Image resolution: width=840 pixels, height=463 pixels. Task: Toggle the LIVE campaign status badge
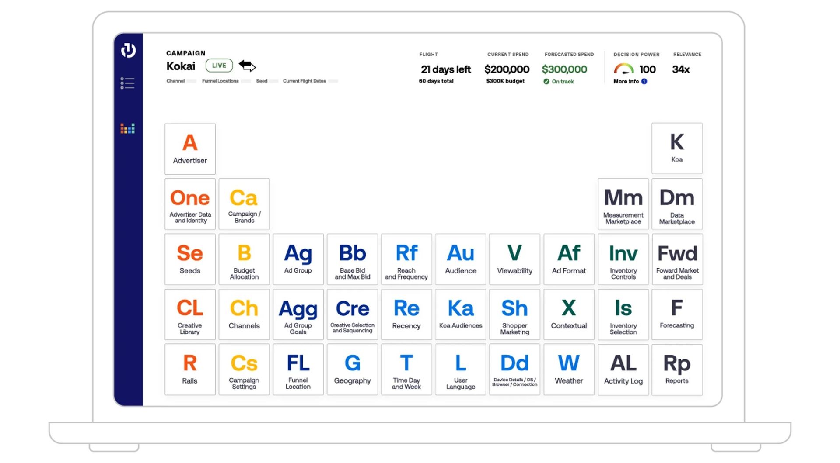click(219, 66)
